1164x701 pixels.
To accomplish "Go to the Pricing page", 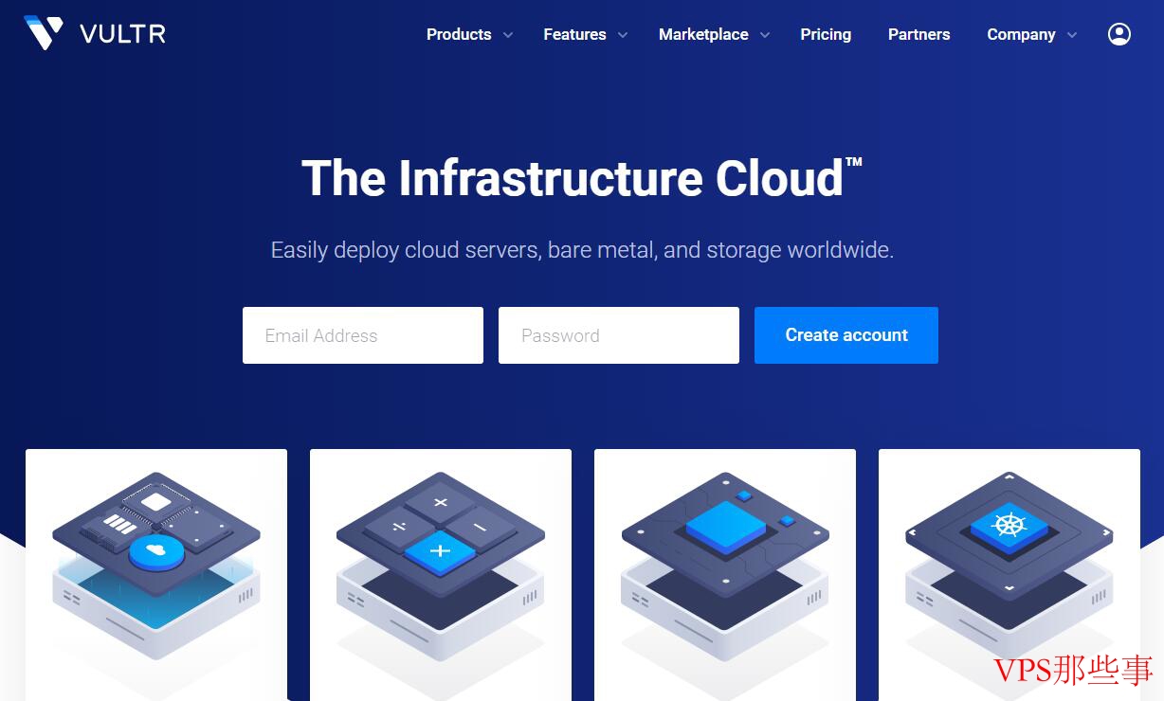I will (x=826, y=34).
